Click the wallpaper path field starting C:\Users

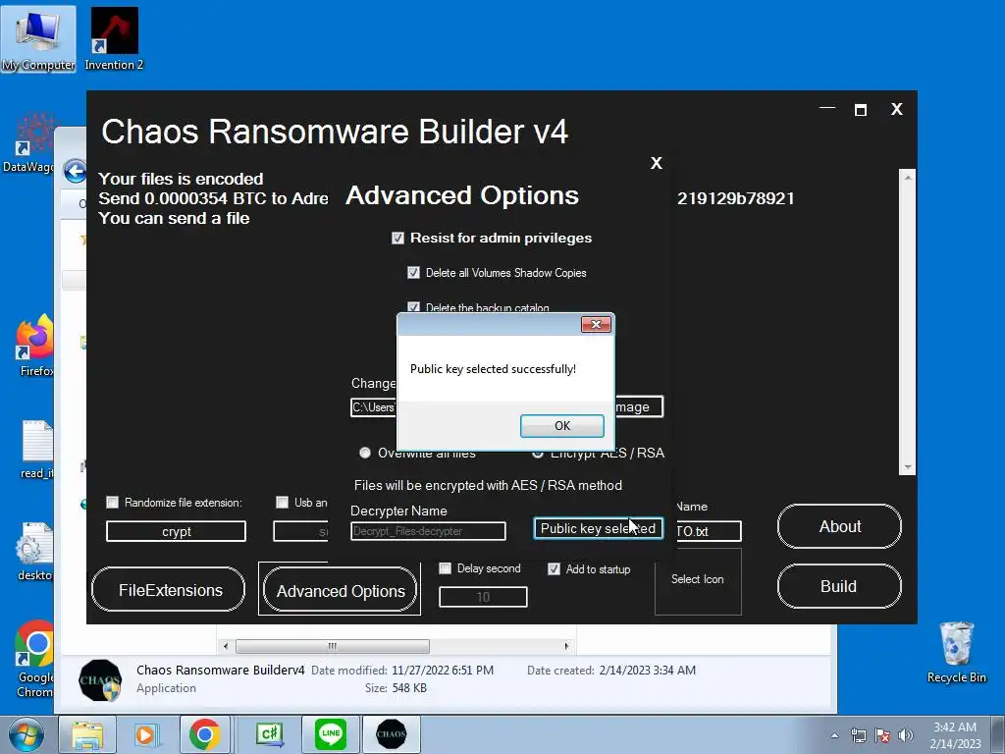coord(373,407)
